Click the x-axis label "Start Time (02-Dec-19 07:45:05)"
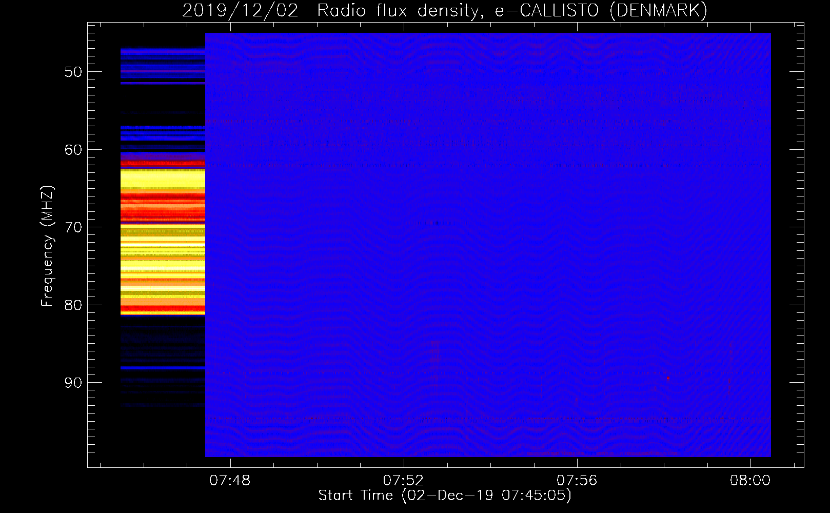The height and width of the screenshot is (513, 830). tap(445, 496)
